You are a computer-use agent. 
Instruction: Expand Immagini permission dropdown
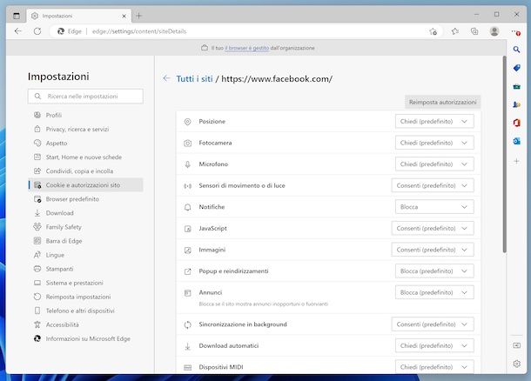click(433, 250)
